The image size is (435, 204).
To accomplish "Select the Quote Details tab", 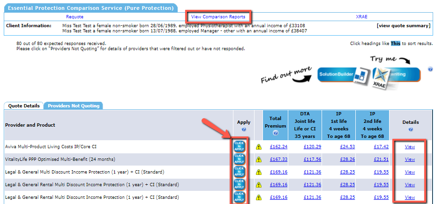I will click(x=24, y=106).
